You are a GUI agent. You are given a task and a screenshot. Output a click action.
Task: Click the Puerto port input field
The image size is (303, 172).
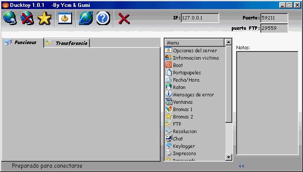click(x=274, y=18)
